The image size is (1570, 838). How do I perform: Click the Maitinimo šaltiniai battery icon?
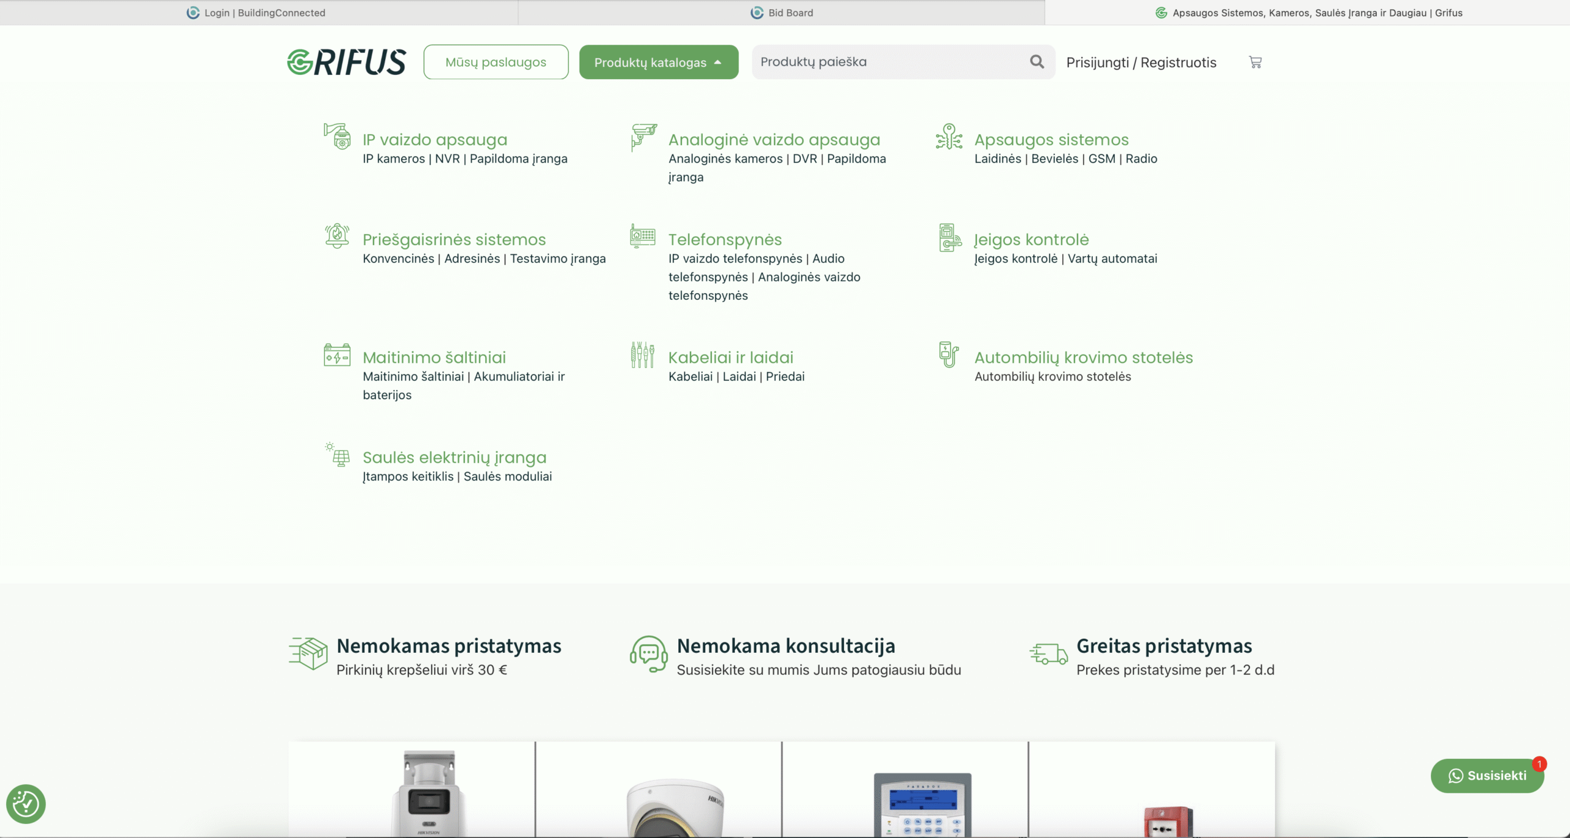click(337, 355)
